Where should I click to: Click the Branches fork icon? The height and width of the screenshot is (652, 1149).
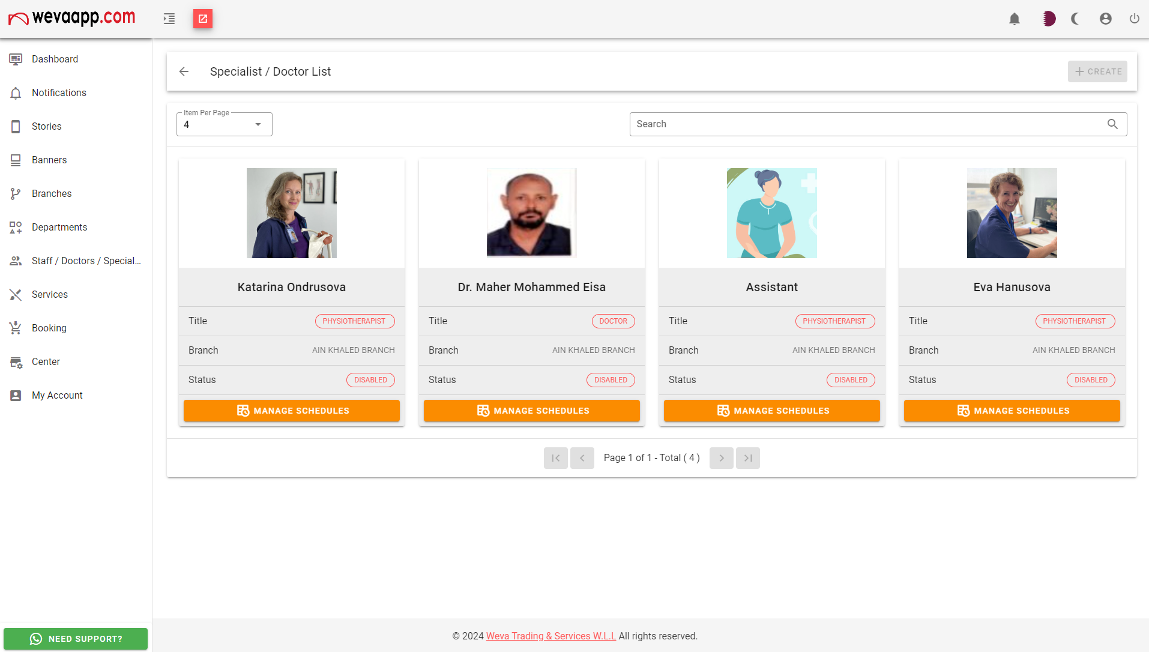coord(16,193)
